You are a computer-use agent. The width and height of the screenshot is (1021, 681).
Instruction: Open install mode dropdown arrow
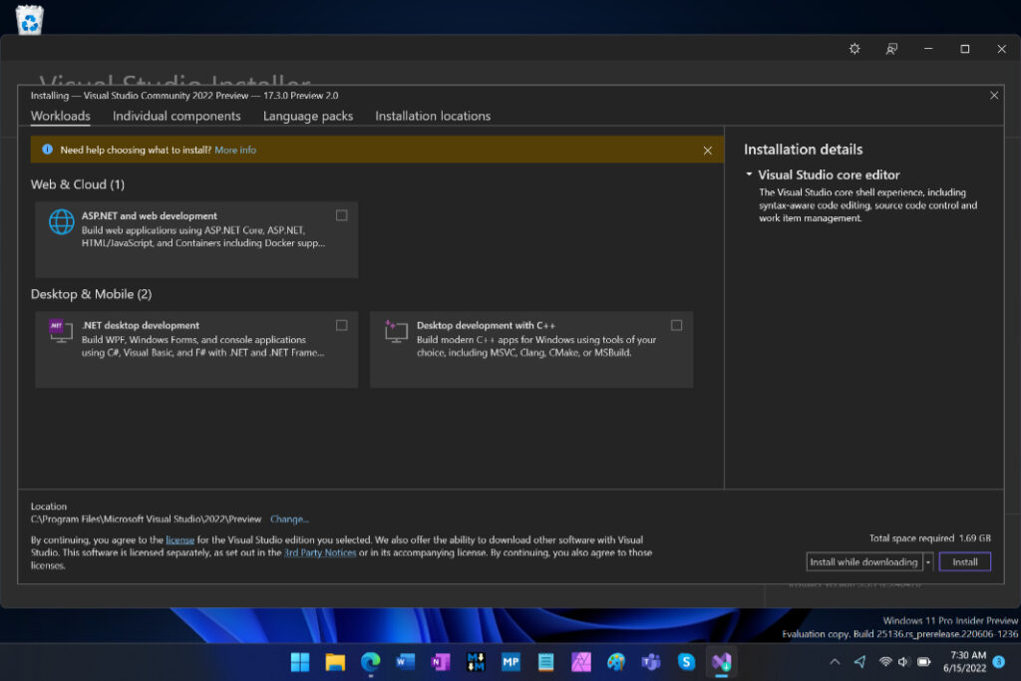928,562
